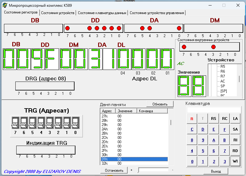
Task: Switch to Состояние клавиатуры данных tab
Action: pos(102,13)
